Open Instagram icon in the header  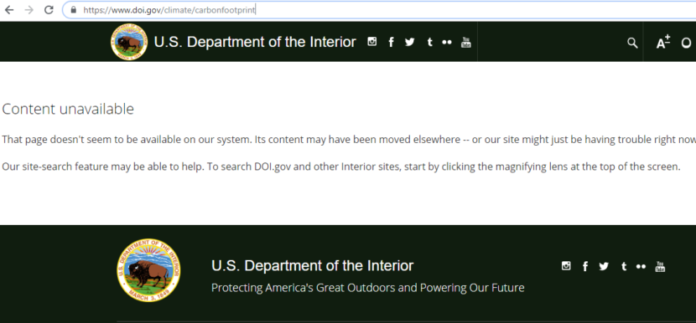coord(372,42)
